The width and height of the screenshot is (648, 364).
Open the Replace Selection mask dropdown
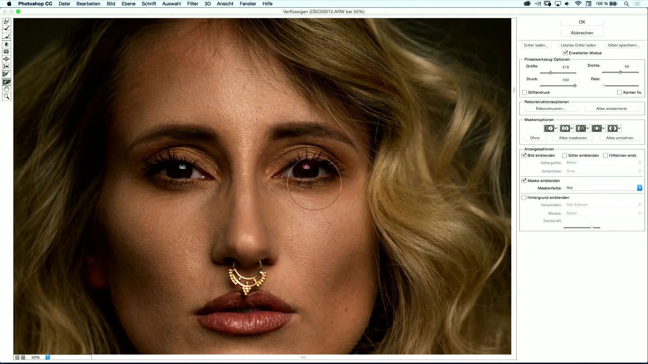(x=550, y=128)
